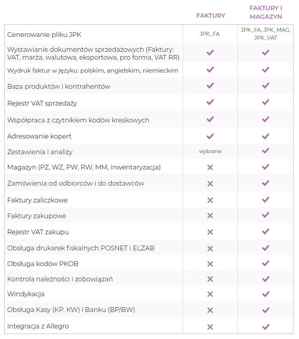Click the "wybrane" label for Zestawienia i analizy
Image resolution: width=299 pixels, height=339 pixels.
(x=210, y=151)
